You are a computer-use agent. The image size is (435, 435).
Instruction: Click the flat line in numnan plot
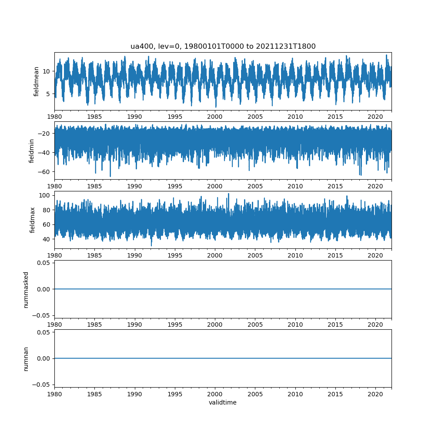[223, 358]
